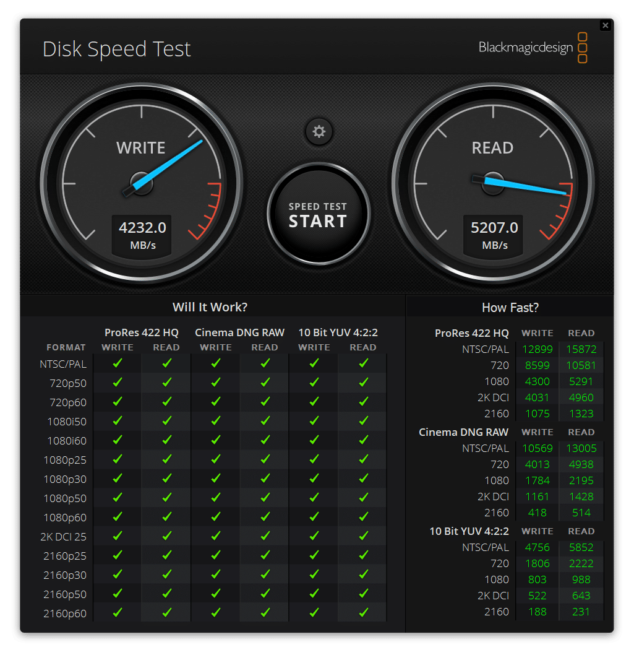Screen dimensions: 634x655
Task: Click the WRITE speed value 4232.0
Action: [x=142, y=228]
